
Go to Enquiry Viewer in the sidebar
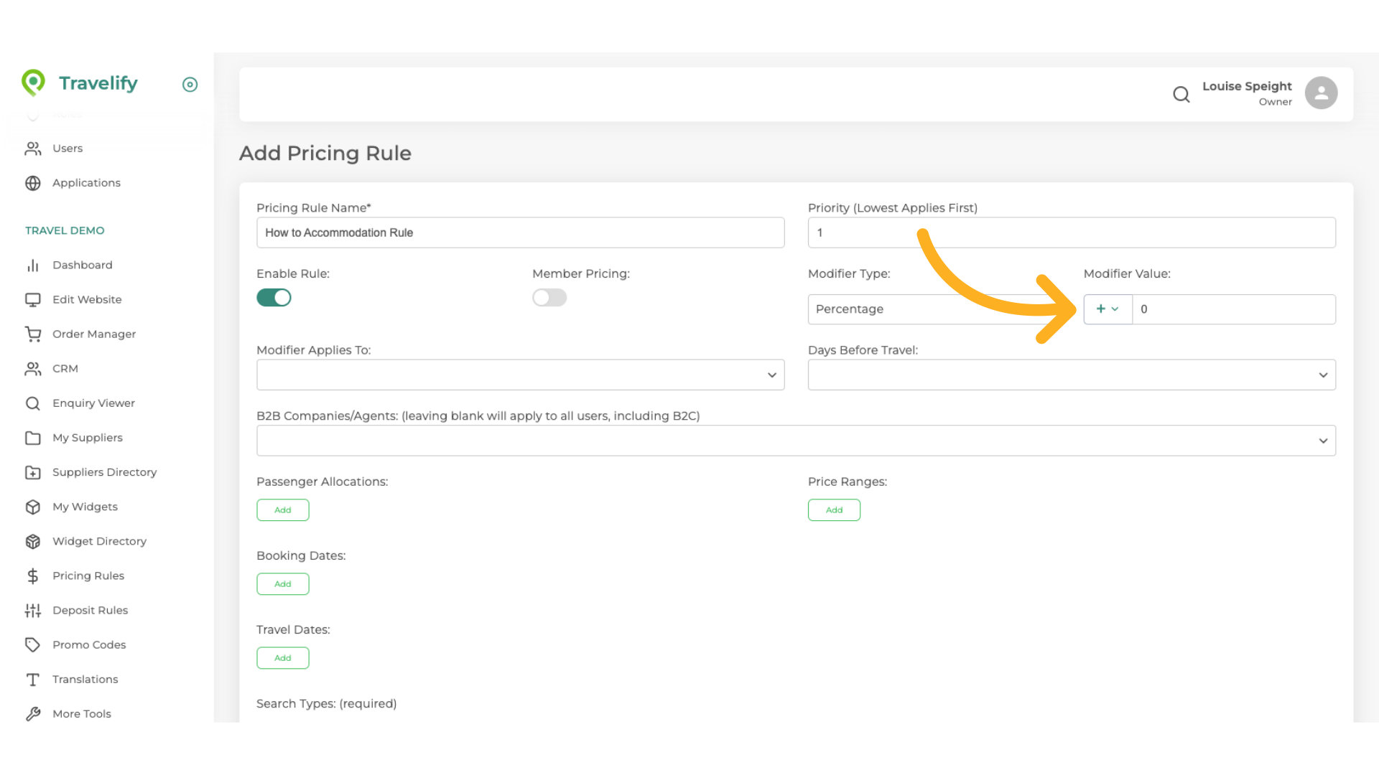click(x=93, y=403)
